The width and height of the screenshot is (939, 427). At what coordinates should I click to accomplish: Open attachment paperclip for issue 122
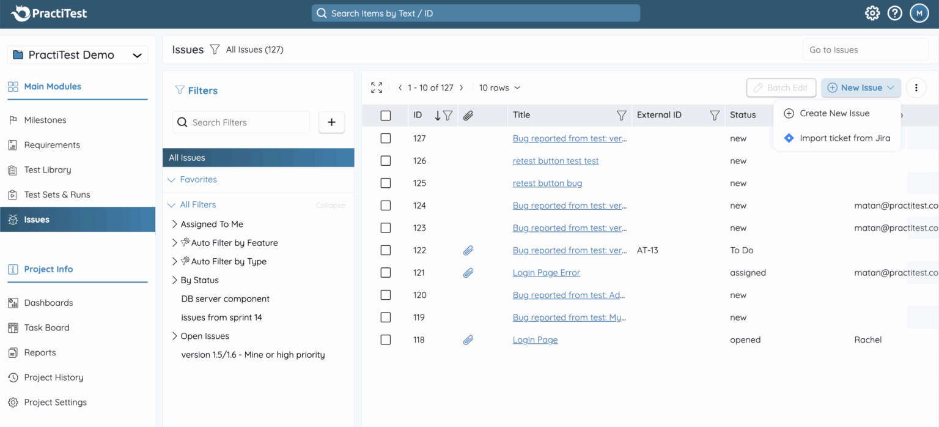click(x=468, y=250)
